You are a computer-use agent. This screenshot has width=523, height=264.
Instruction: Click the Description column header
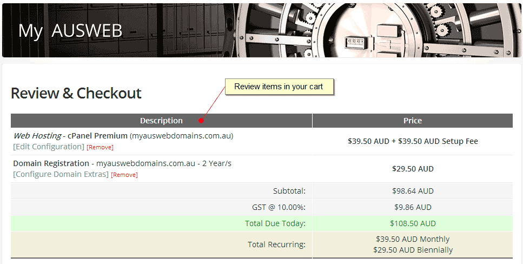coord(161,121)
